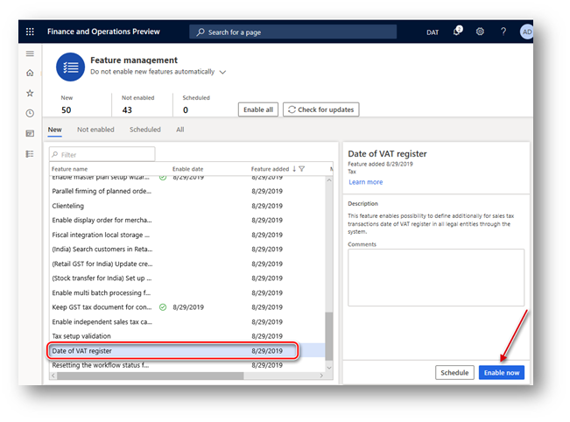Click the Enable now button
Viewport: 570px width, 422px height.
[x=502, y=373]
